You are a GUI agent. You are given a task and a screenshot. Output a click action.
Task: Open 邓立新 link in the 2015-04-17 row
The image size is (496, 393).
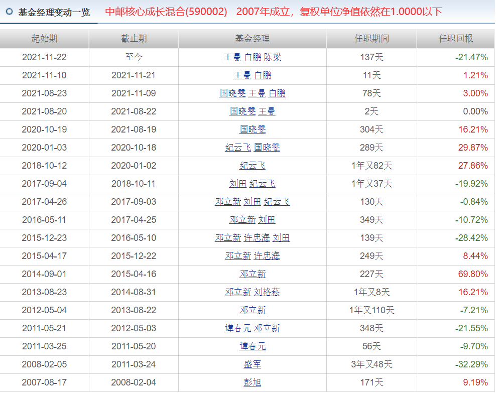[x=238, y=256]
